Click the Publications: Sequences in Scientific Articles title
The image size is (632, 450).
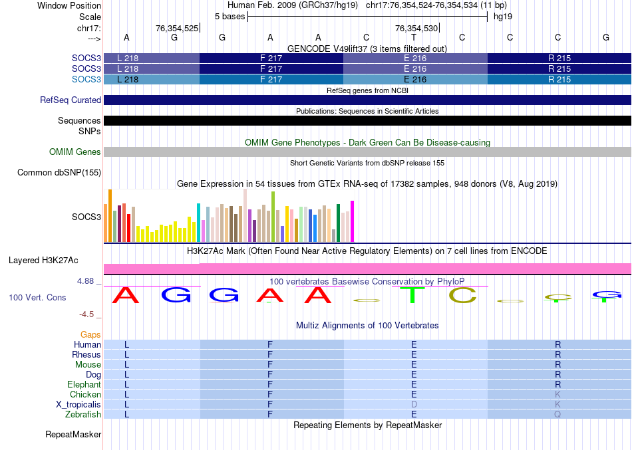(x=367, y=111)
